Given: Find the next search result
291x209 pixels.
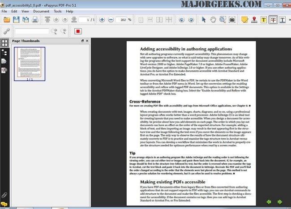Looking at the screenshot, I should (x=63, y=31).
